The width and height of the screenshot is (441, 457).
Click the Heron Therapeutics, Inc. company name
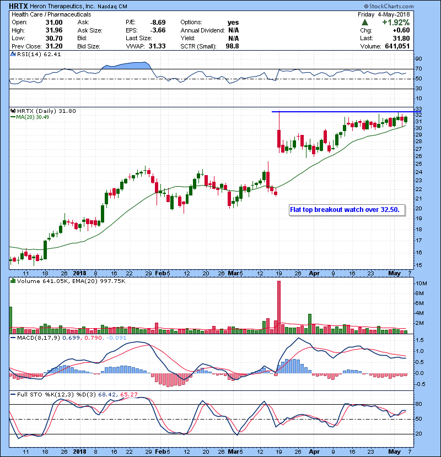pos(62,7)
